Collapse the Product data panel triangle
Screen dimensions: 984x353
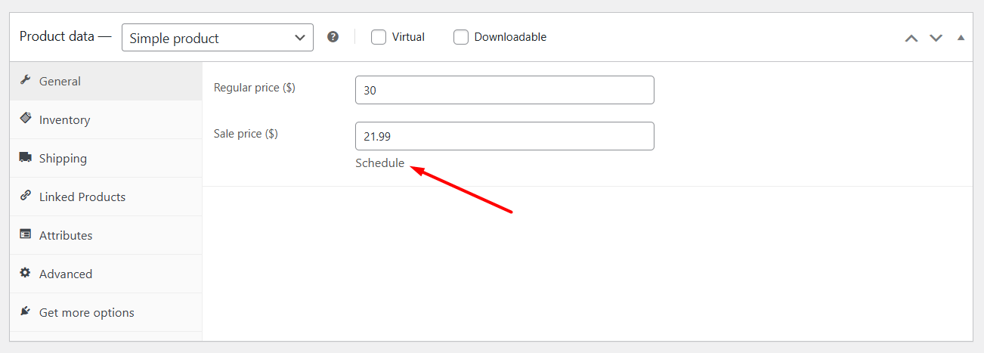pyautogui.click(x=961, y=37)
